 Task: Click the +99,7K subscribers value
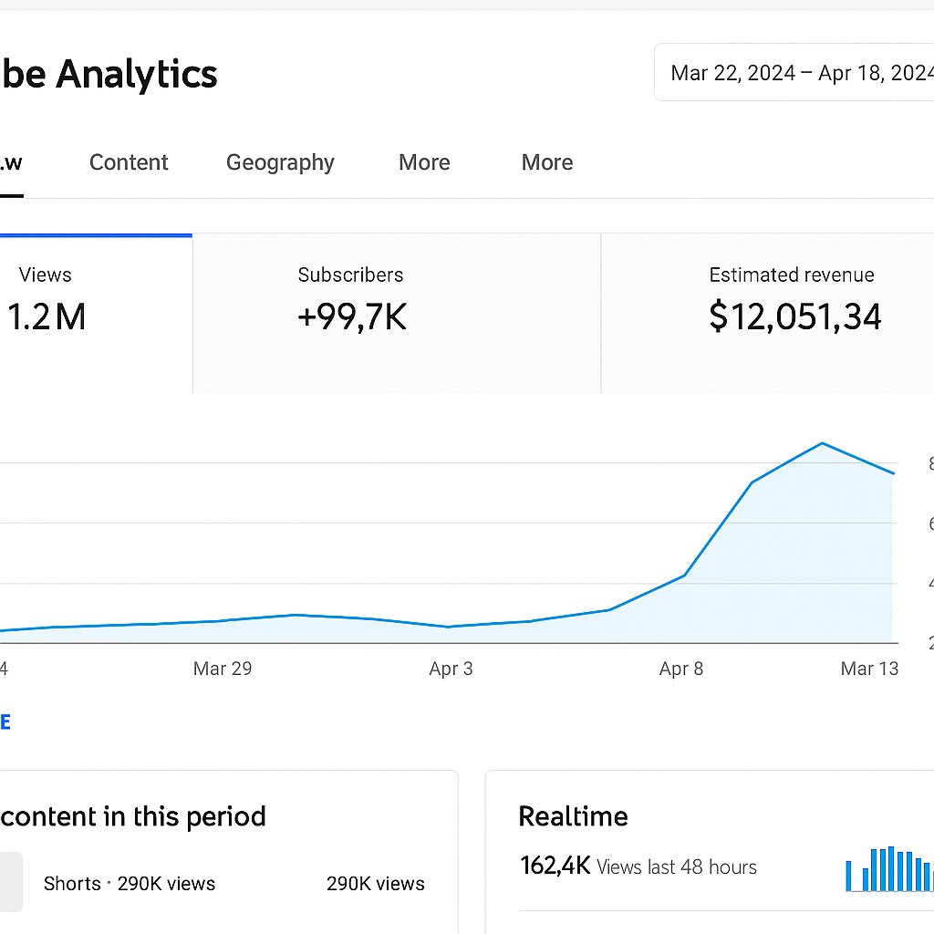coord(352,317)
